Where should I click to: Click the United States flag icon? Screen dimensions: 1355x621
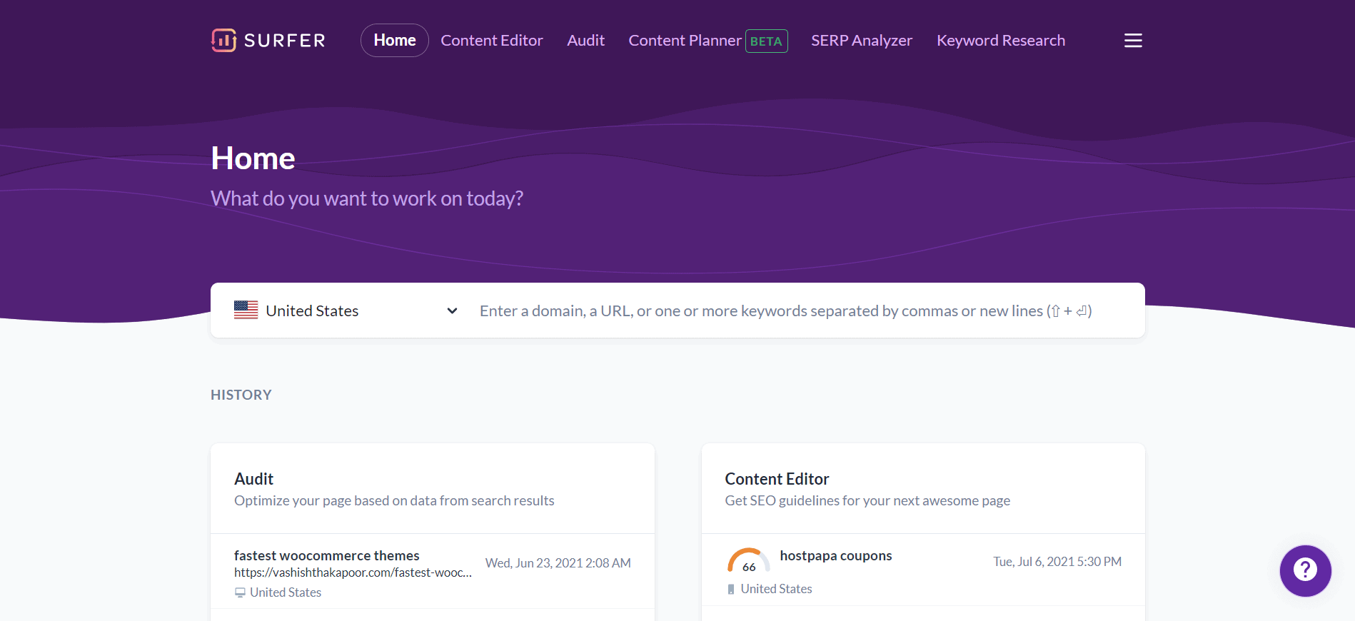point(246,310)
